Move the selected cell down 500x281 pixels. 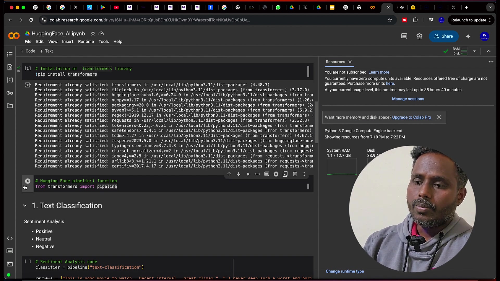click(x=238, y=174)
